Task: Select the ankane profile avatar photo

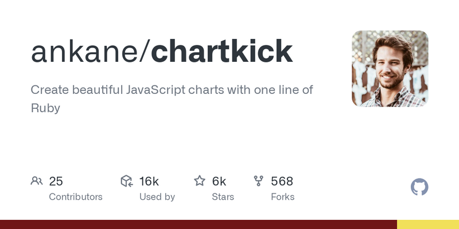Action: [x=390, y=69]
